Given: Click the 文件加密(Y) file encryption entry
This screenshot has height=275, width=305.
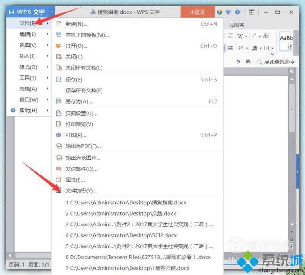Looking at the screenshot, I should click(x=137, y=191).
